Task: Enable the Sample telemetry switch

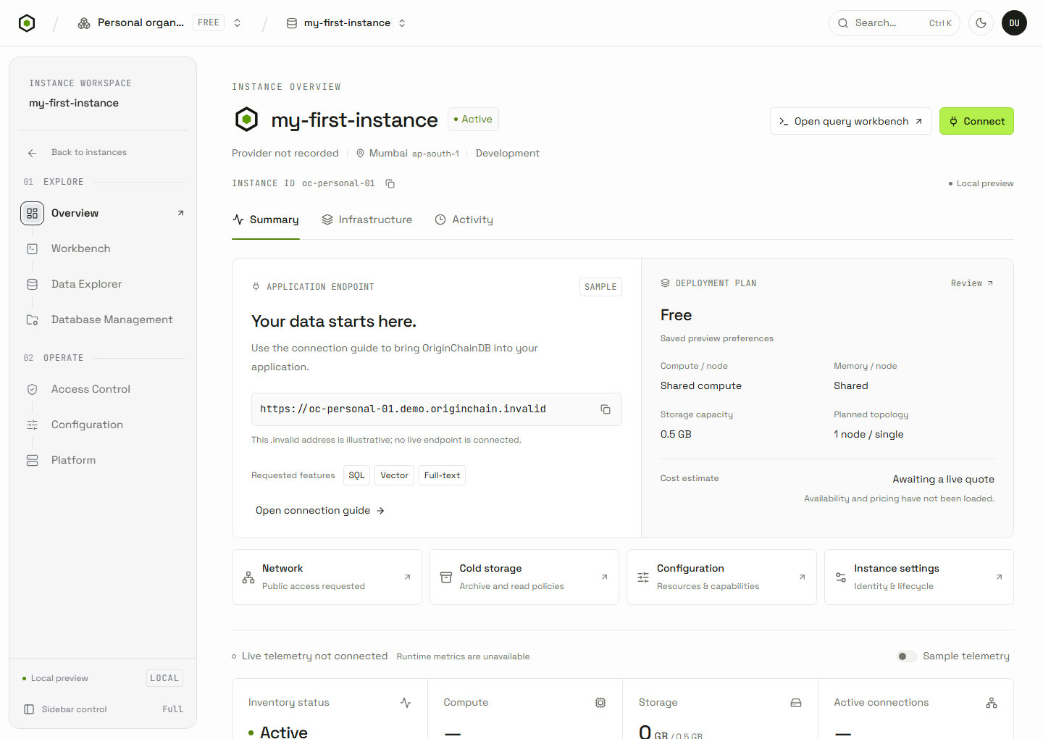Action: tap(907, 656)
